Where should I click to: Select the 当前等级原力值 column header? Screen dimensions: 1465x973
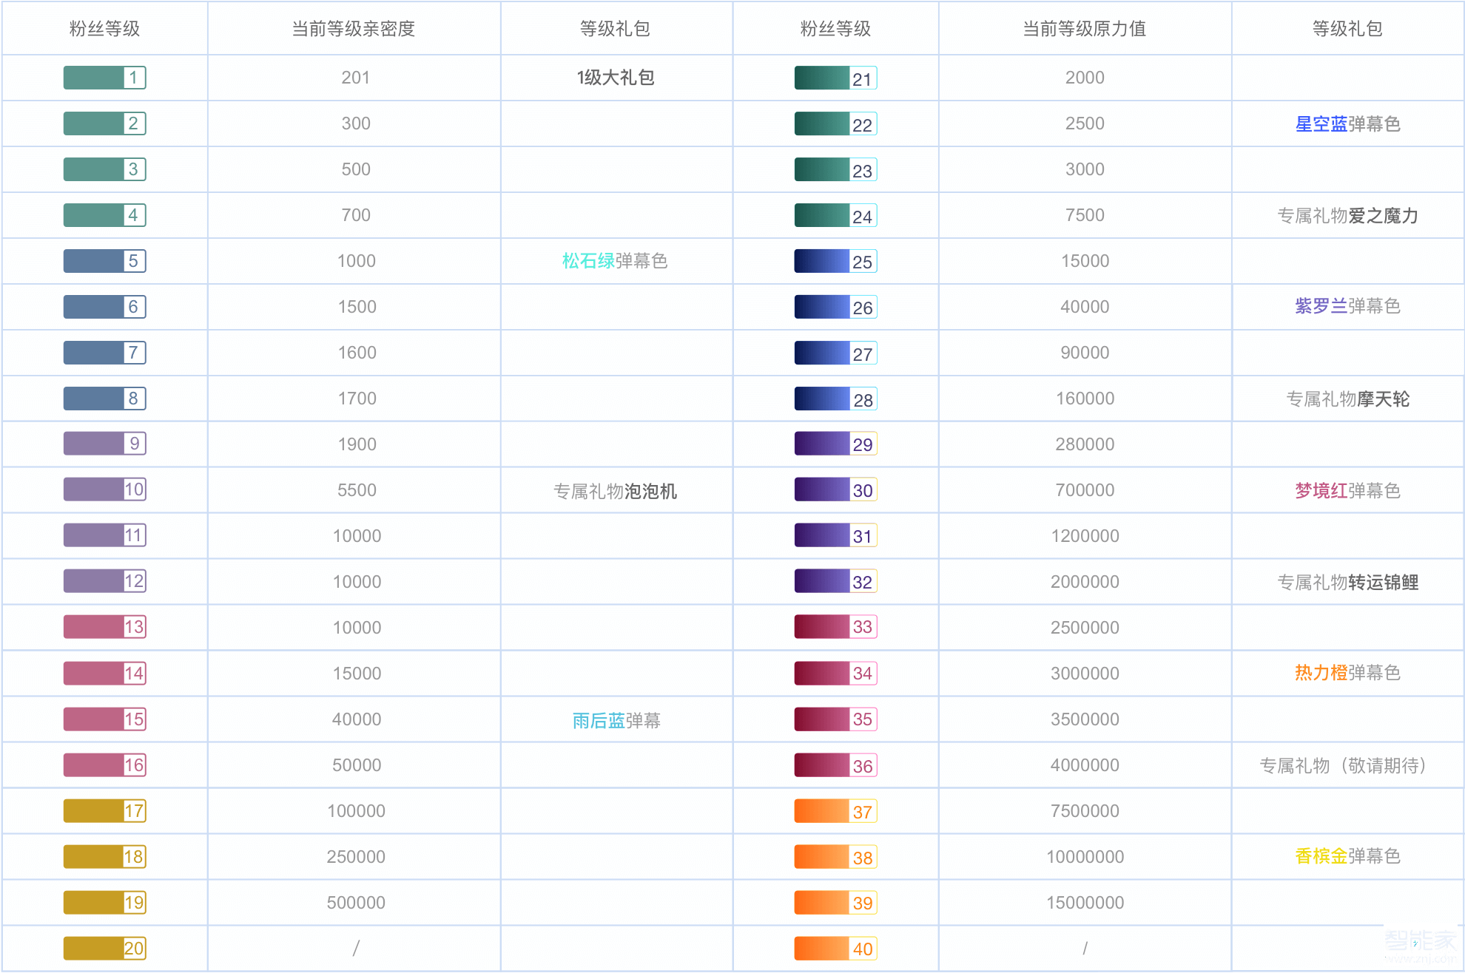click(1083, 30)
